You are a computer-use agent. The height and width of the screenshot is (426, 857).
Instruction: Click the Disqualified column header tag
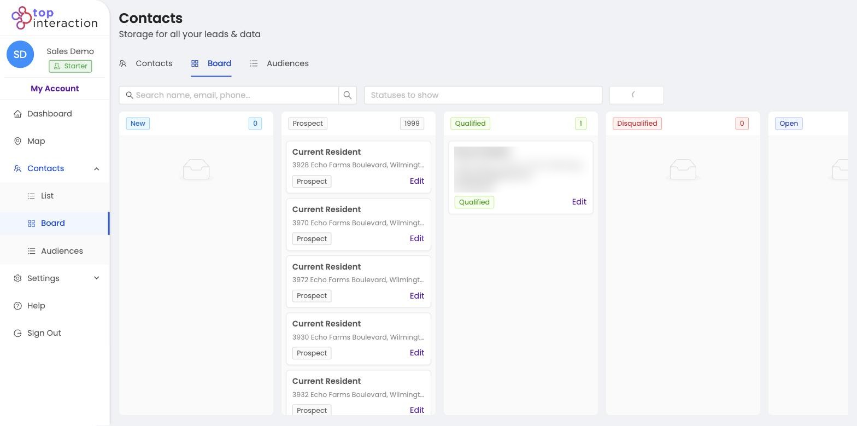click(637, 124)
